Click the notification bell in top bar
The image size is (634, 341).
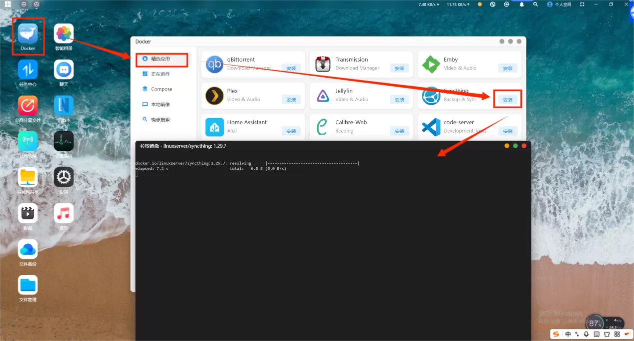tap(521, 5)
